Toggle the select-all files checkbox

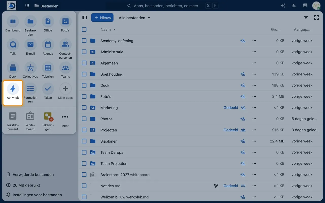(x=84, y=29)
